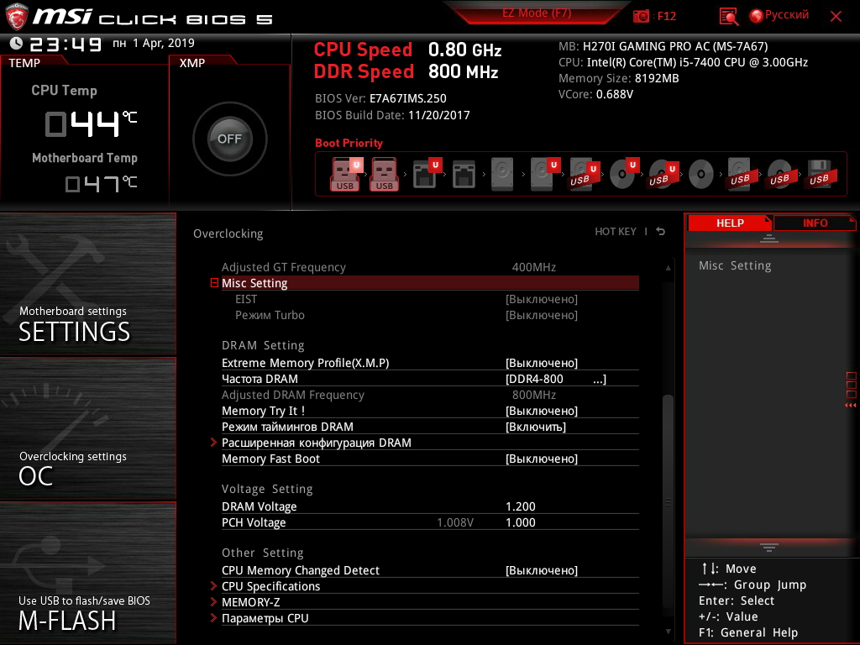Select the non-UEFI USB key boot device
The image size is (860, 645).
385,174
